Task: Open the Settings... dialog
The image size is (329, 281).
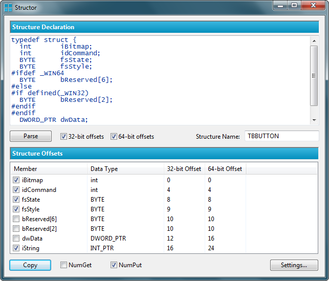Action: [x=294, y=265]
